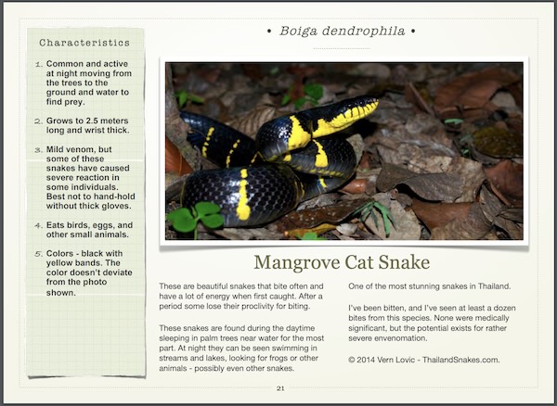Select 'Grows to 2.5 meters long' item
This screenshot has height=406, width=557.
[82, 125]
